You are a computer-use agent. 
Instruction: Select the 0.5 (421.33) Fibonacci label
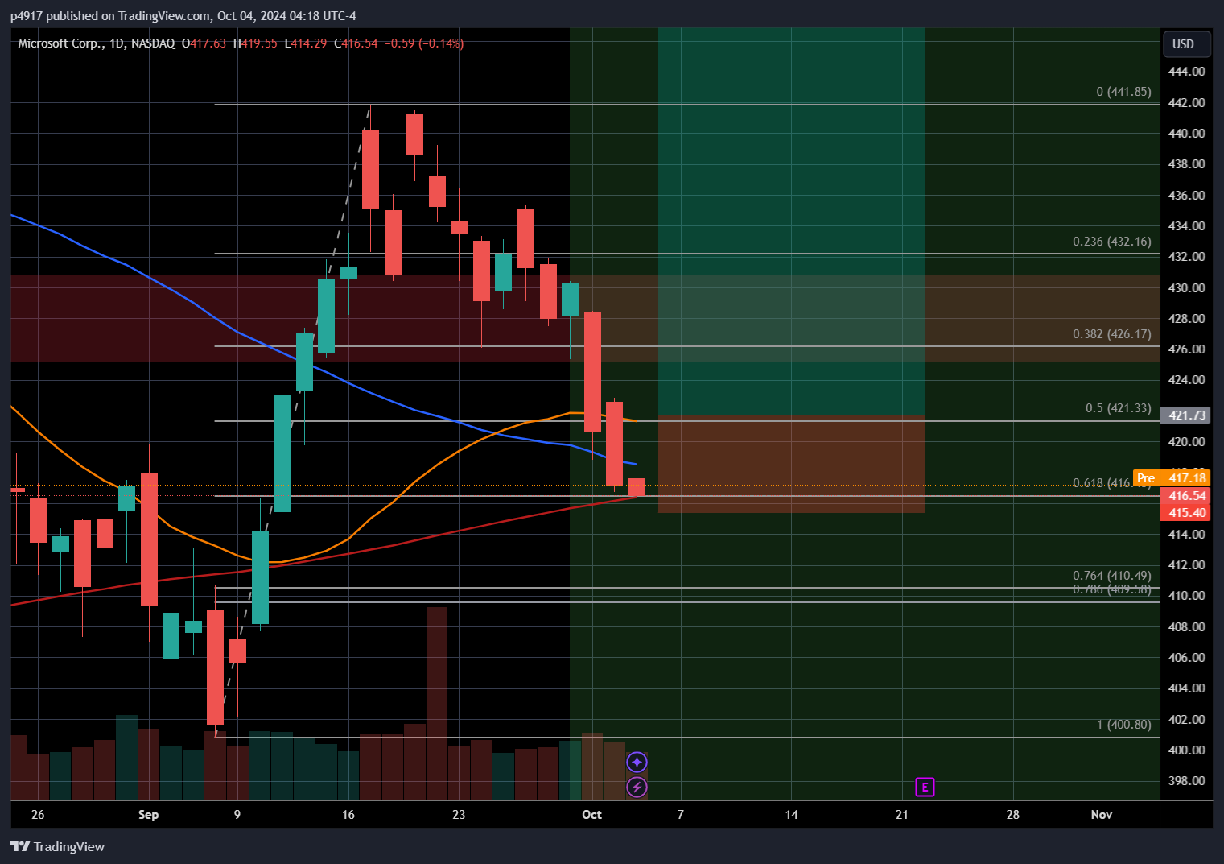(x=1119, y=409)
